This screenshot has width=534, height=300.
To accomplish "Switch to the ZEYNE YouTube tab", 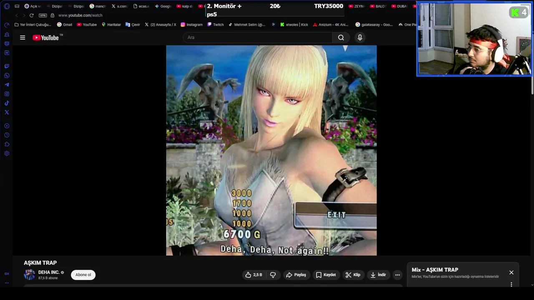I will (x=357, y=6).
